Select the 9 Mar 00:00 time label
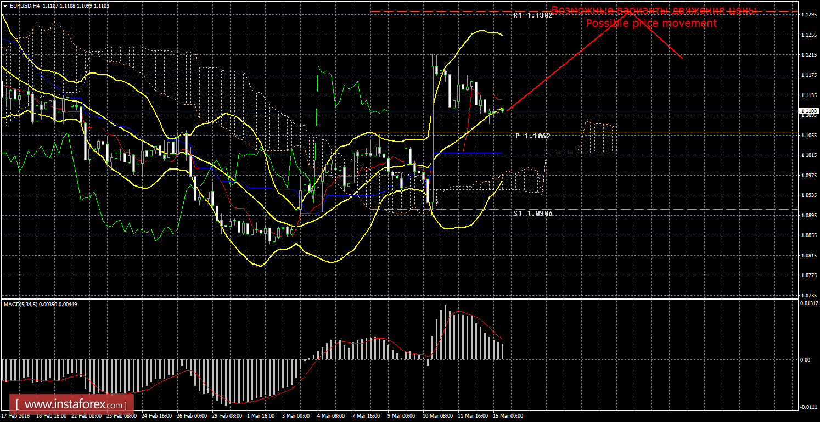The height and width of the screenshot is (422, 820). (x=402, y=417)
